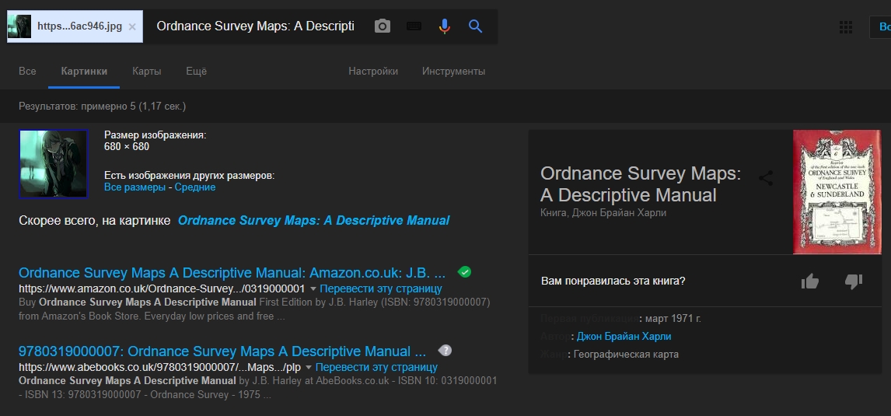Screen dimensions: 891x416
Task: Click the 'Географическая карта' genre text
Action: pyautogui.click(x=626, y=355)
